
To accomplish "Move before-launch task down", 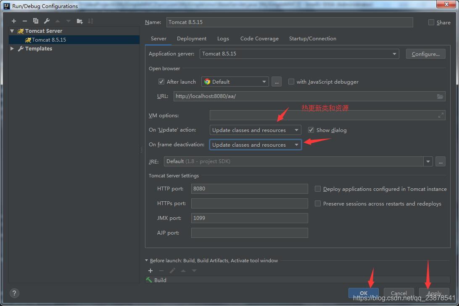I will click(194, 271).
